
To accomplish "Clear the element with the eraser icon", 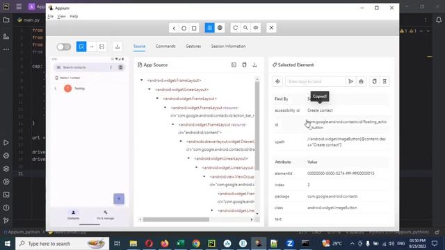I will tap(361, 82).
